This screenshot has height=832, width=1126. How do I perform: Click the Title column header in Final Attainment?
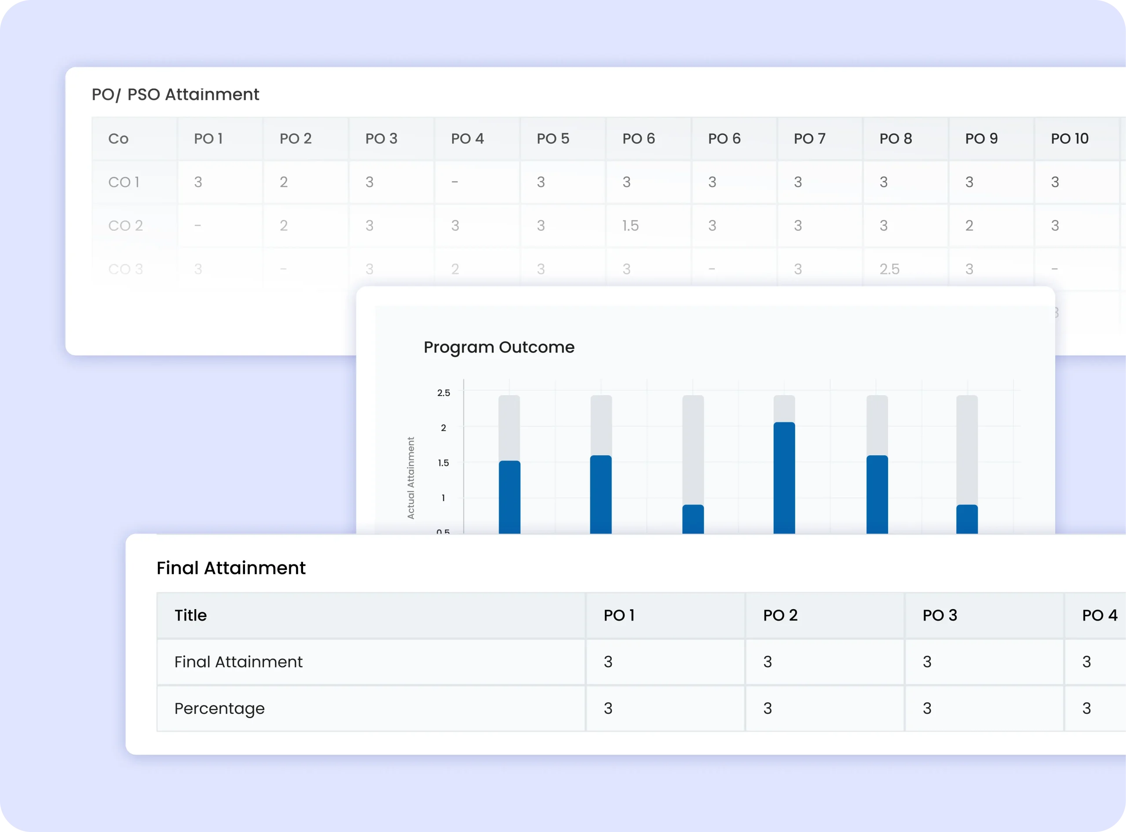[190, 615]
